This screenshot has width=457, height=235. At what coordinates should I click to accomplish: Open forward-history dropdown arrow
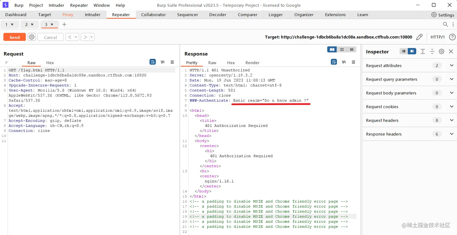(x=92, y=37)
